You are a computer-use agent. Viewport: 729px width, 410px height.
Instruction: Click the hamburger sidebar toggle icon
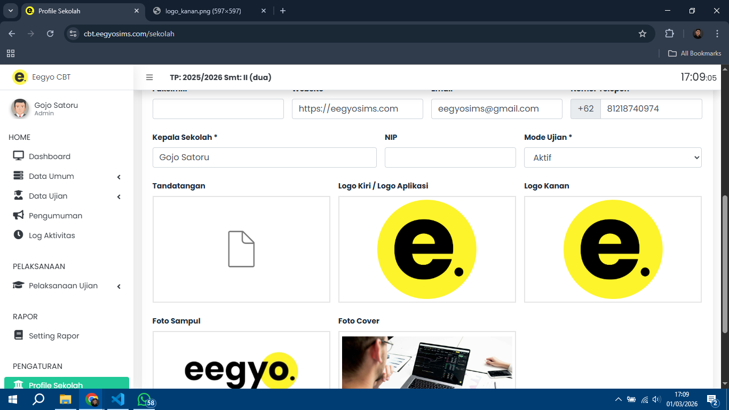click(x=149, y=77)
